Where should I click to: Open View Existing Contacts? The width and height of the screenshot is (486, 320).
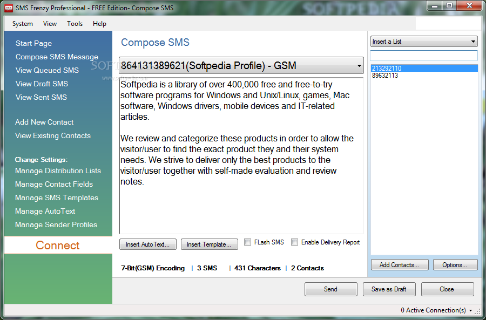coord(53,135)
